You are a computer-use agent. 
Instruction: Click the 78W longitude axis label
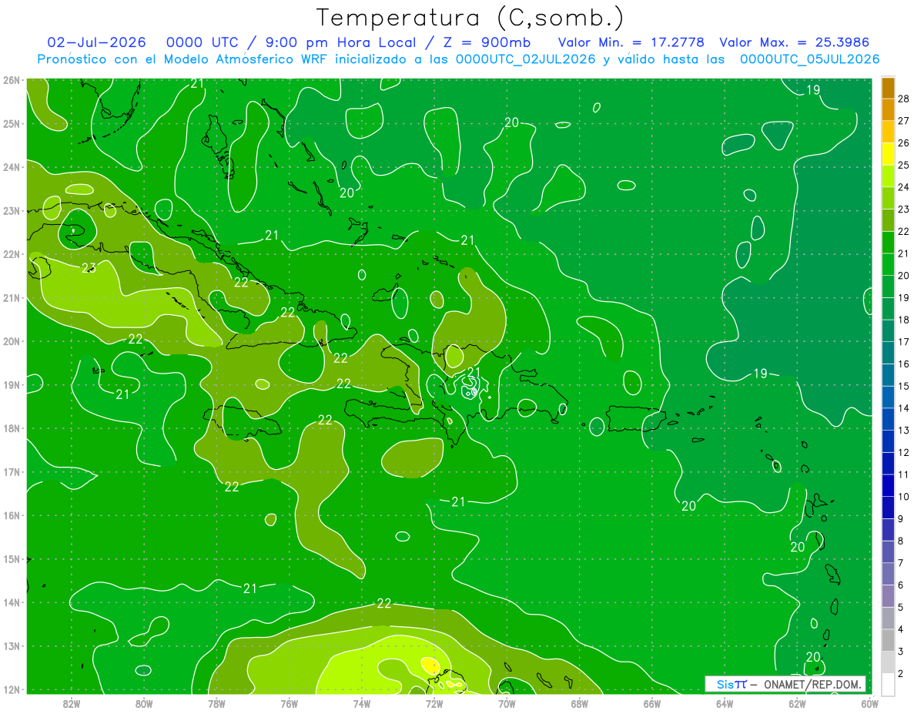pyautogui.click(x=216, y=704)
